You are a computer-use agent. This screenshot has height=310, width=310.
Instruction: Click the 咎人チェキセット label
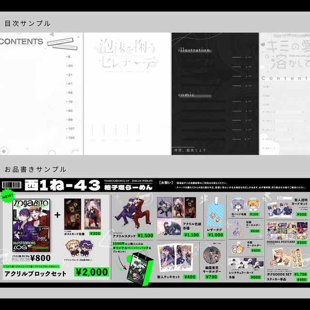(169, 277)
